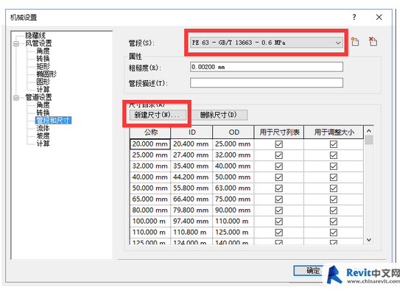Select 隐藏线 in the tree
This screenshot has width=408, height=290.
point(35,35)
